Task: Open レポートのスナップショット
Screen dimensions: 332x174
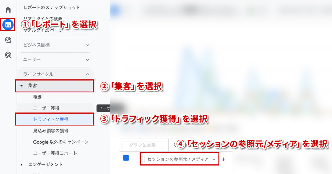Action: coord(52,8)
